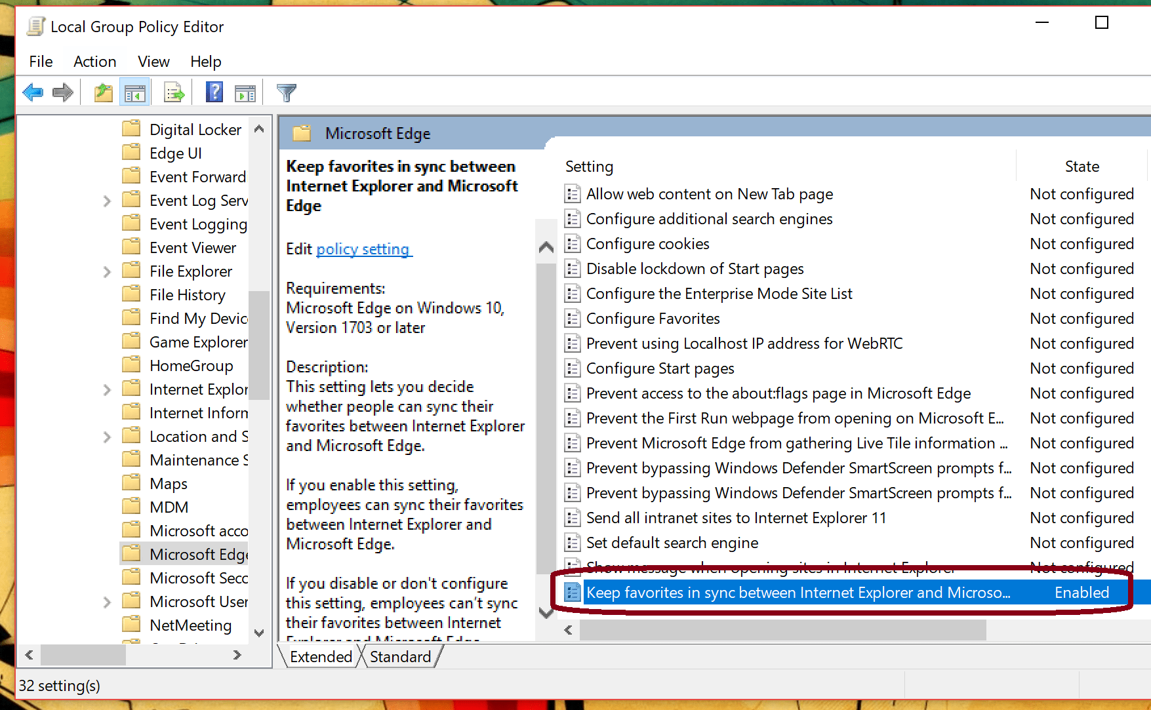Click tree pane horizontal scroll right arrow

(237, 655)
